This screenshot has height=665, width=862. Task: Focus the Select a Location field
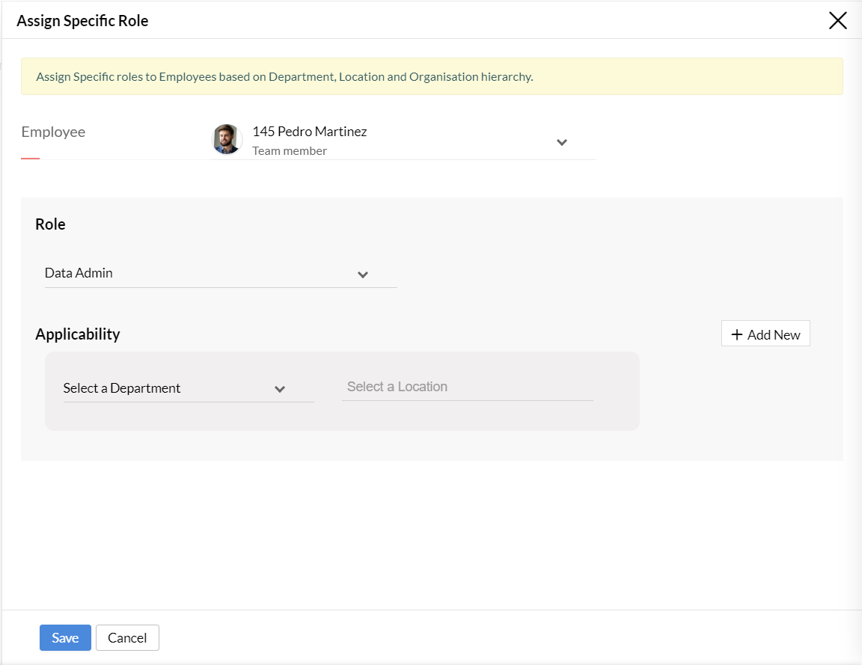(467, 387)
